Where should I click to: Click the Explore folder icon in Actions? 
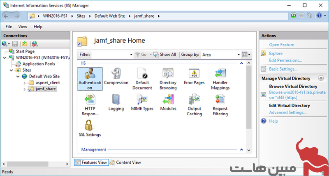pos(264,53)
